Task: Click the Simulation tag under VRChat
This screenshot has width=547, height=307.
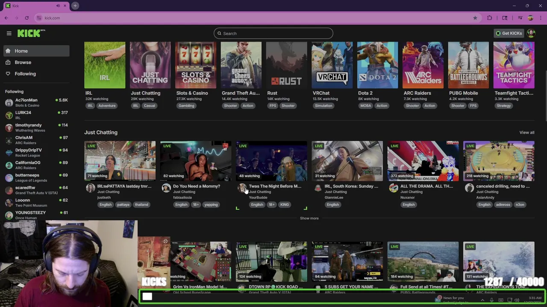Action: tap(323, 106)
